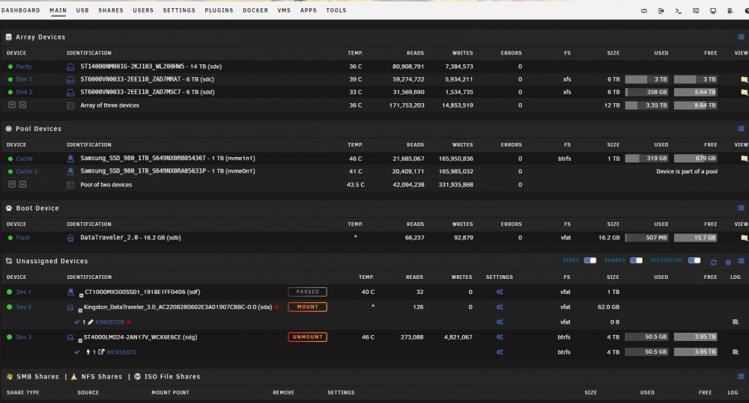View log icon for the WCK6E6CE partition
The image size is (749, 403).
(736, 352)
